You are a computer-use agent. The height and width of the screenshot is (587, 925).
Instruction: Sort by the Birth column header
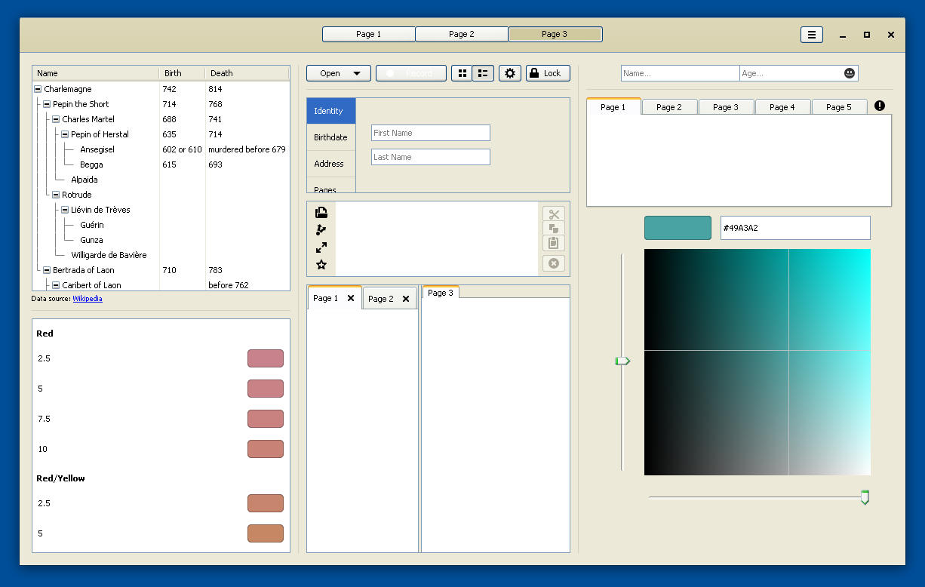point(182,73)
